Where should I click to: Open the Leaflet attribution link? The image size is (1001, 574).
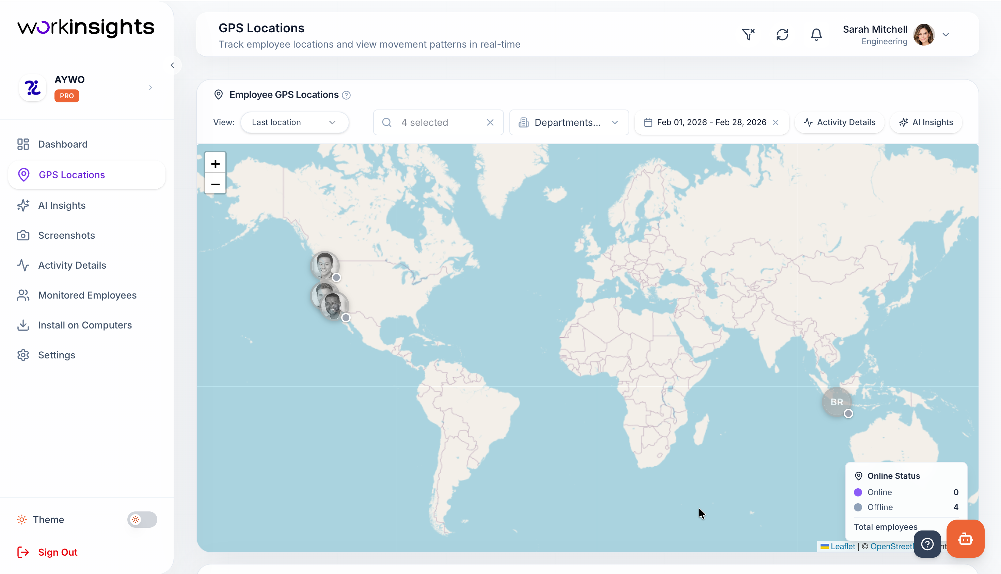tap(842, 546)
